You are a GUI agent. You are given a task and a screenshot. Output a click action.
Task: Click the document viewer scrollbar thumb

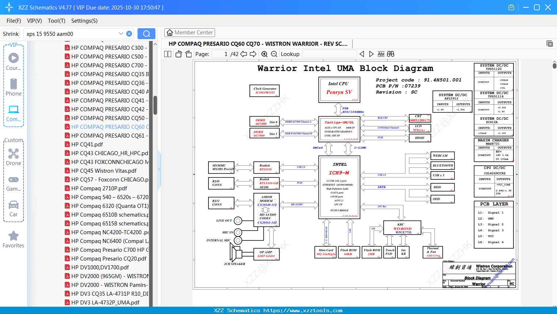point(554,66)
